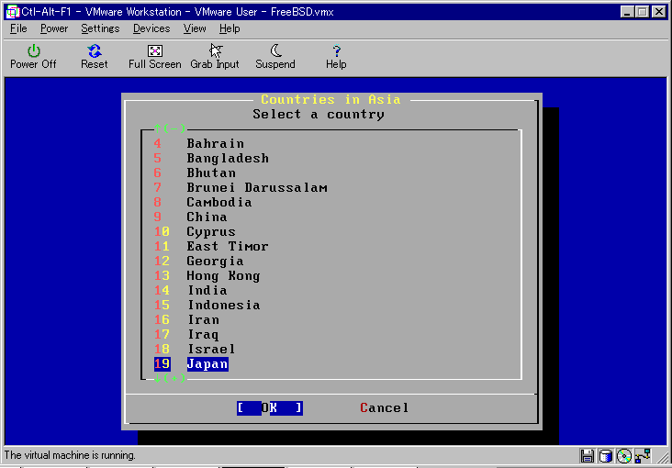Screen dimensions: 672x468
Task: Minimize the VMware Workstation window
Action: pos(627,12)
